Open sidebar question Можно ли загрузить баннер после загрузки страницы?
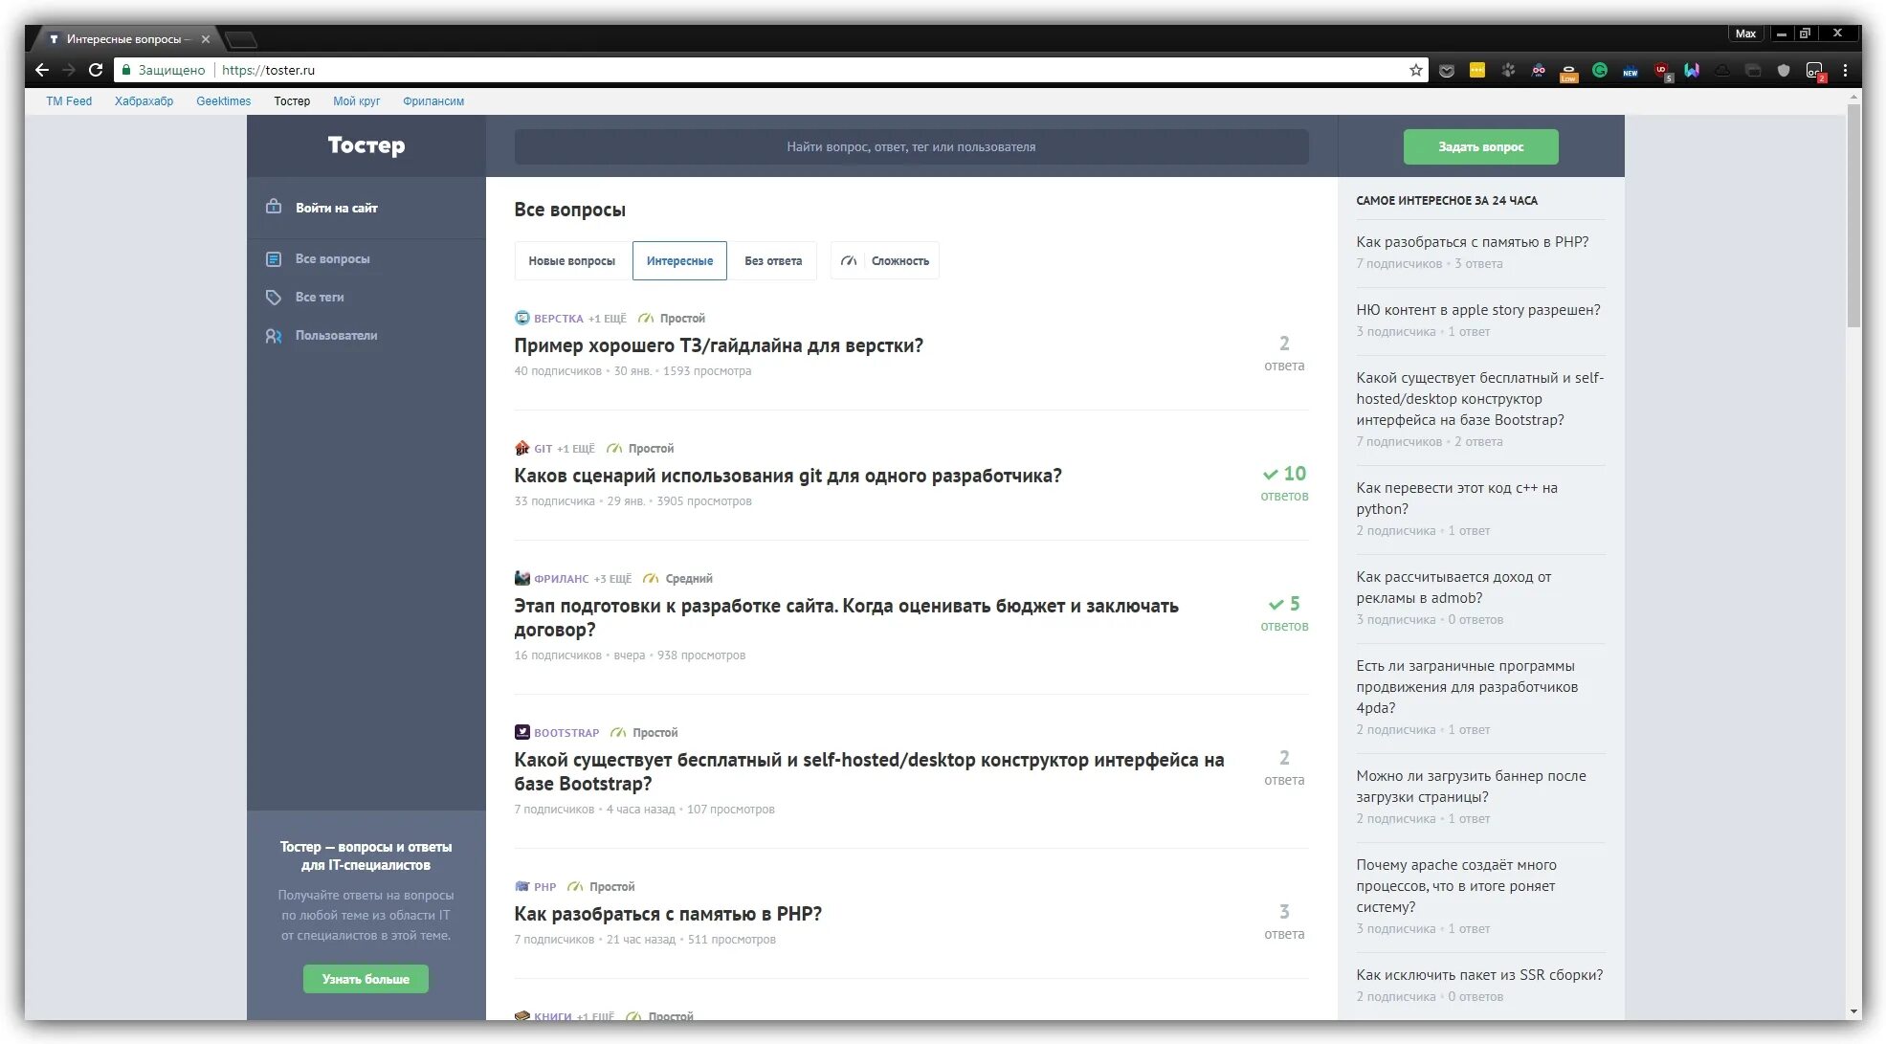This screenshot has height=1044, width=1886. pyautogui.click(x=1471, y=786)
